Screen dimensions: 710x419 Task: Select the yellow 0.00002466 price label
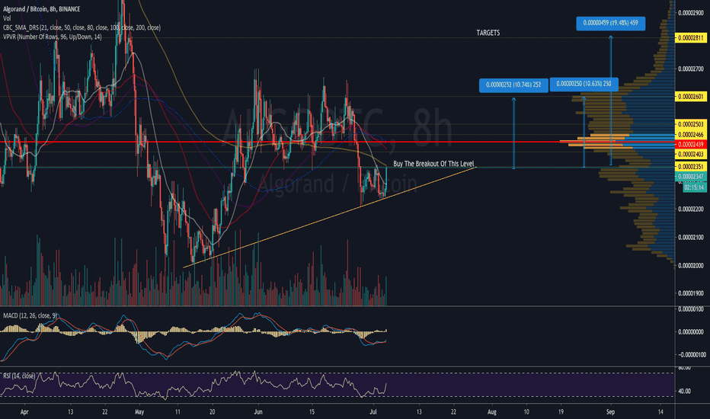690,135
